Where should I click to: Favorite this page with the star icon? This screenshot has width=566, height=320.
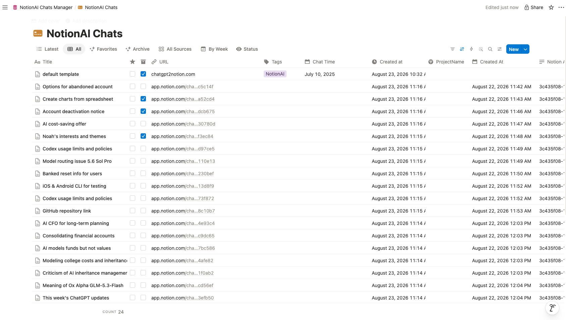click(x=551, y=7)
